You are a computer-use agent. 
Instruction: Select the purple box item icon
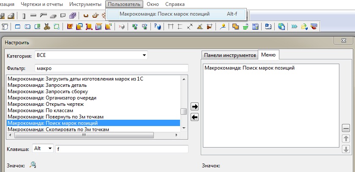coord(73,16)
